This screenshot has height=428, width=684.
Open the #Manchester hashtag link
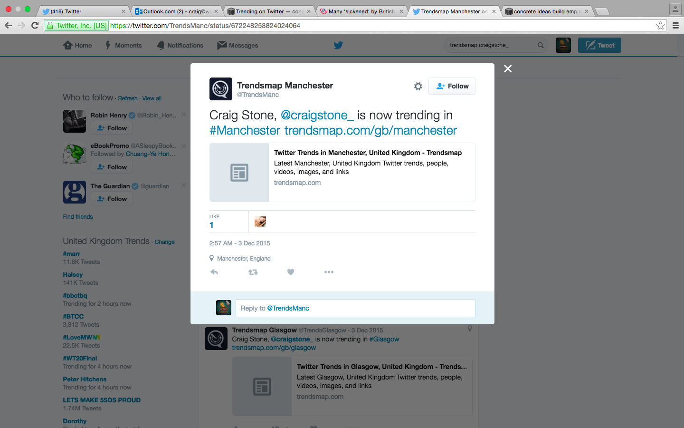click(245, 130)
